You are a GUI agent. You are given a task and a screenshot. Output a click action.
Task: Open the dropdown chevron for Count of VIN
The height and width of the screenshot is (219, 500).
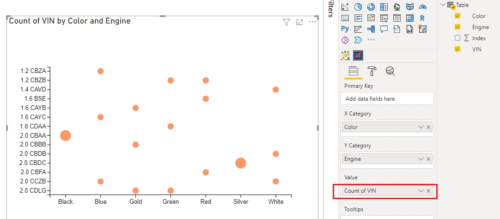pos(421,191)
